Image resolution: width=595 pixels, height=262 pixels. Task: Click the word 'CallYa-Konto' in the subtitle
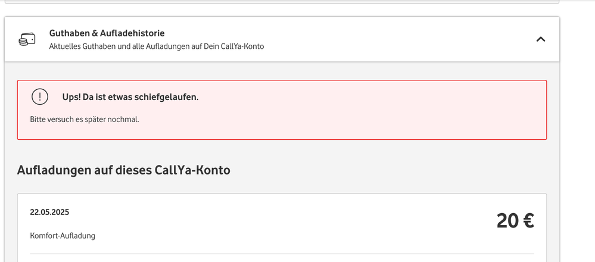coord(242,46)
